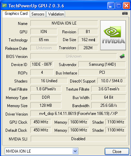Click the "Default Clock" label
The image size is (131, 156).
coord(16,130)
